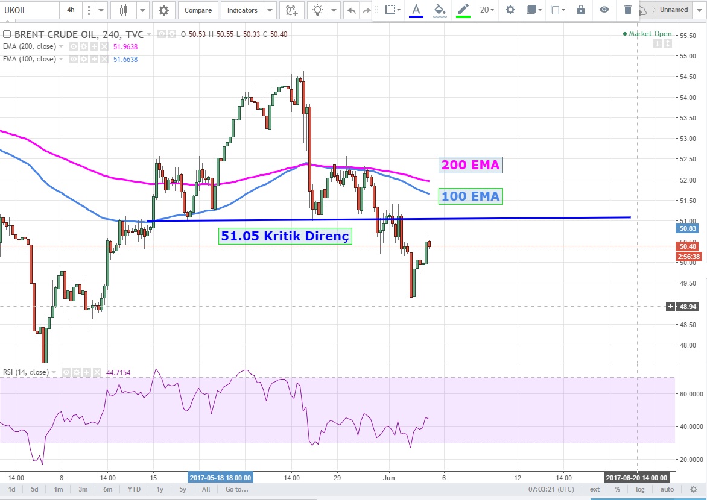This screenshot has height=500, width=707.
Task: Toggle log scale at the bottom right
Action: tap(640, 489)
